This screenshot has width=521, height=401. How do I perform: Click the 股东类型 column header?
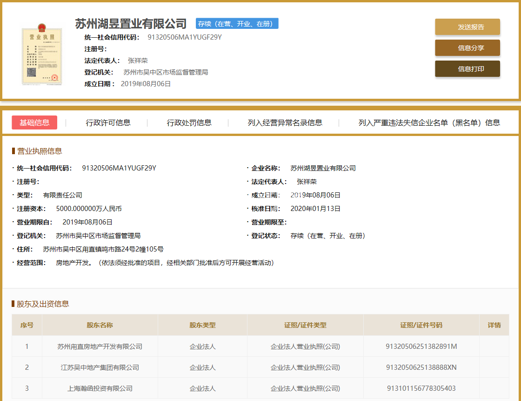[202, 325]
